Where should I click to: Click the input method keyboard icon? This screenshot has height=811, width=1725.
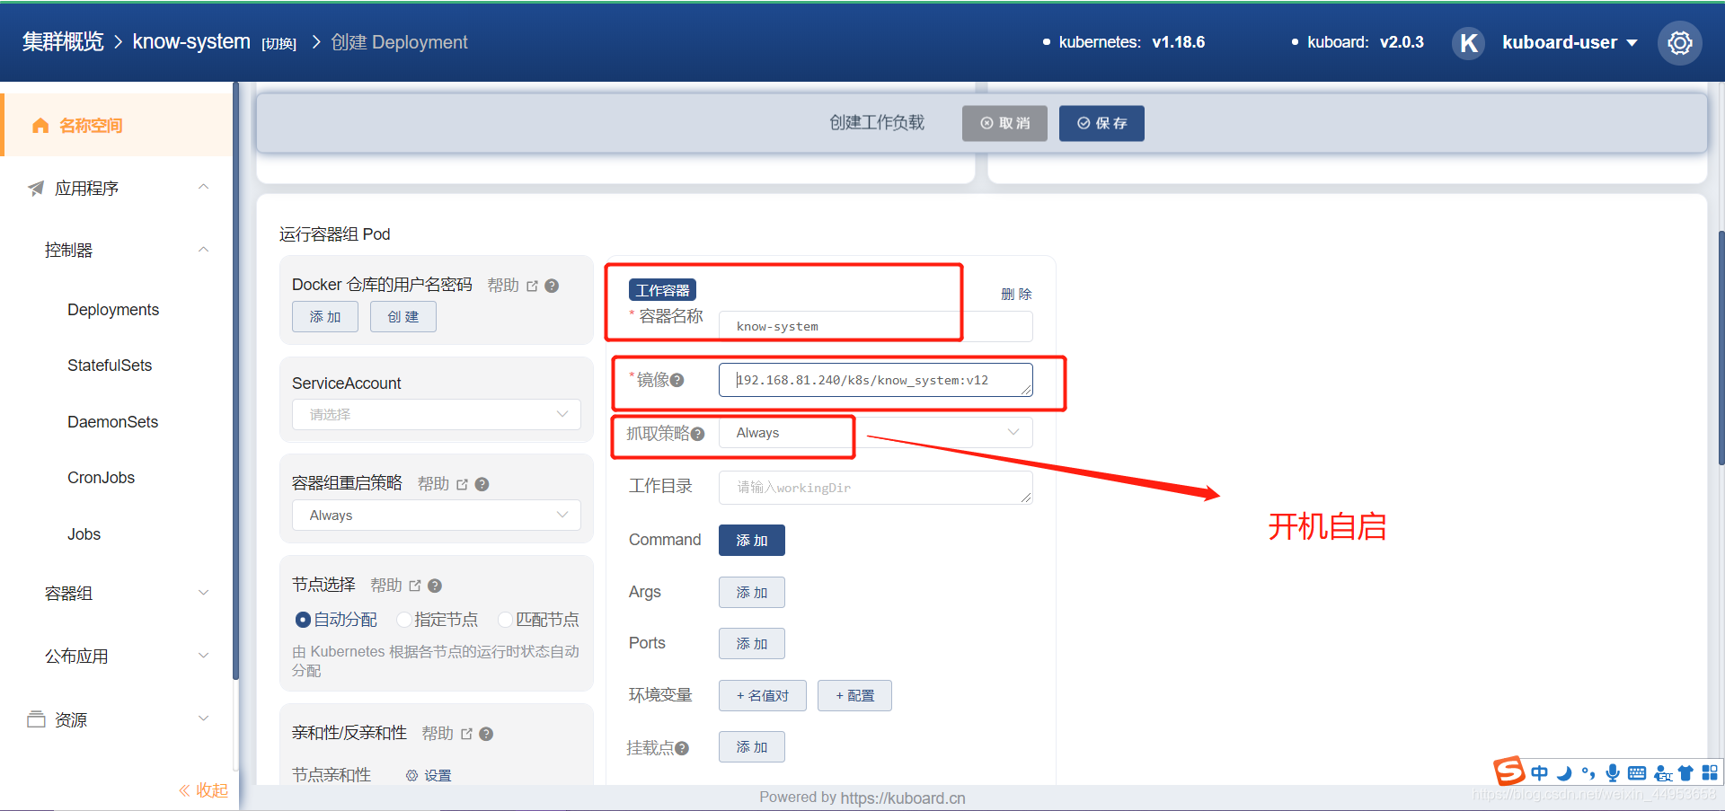click(x=1637, y=773)
